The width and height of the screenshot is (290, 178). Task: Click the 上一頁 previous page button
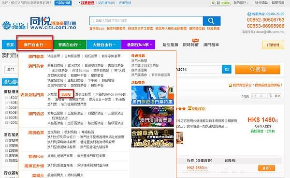(258, 96)
